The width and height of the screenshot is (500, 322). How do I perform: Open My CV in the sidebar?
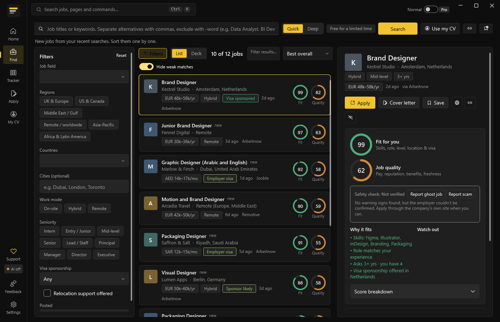[x=13, y=117]
